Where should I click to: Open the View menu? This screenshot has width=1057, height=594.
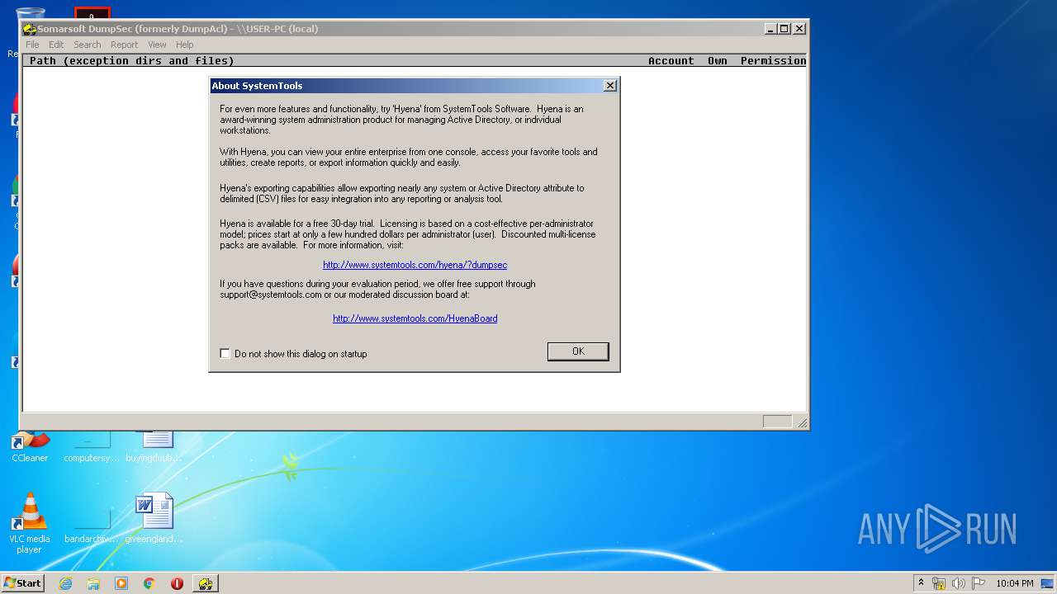coord(157,45)
